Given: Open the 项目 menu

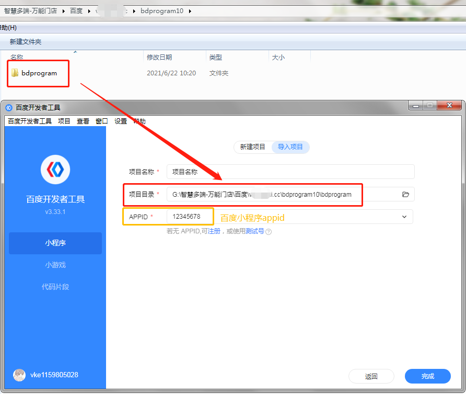Looking at the screenshot, I should [64, 121].
